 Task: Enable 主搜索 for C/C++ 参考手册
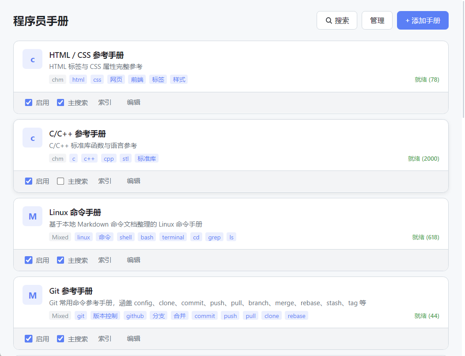[x=60, y=181]
